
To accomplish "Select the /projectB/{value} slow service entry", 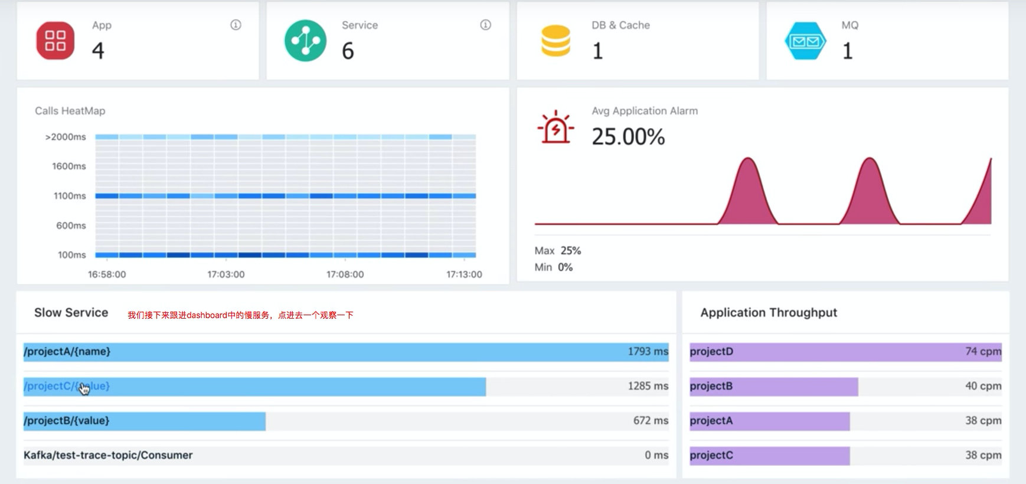I will [x=67, y=421].
